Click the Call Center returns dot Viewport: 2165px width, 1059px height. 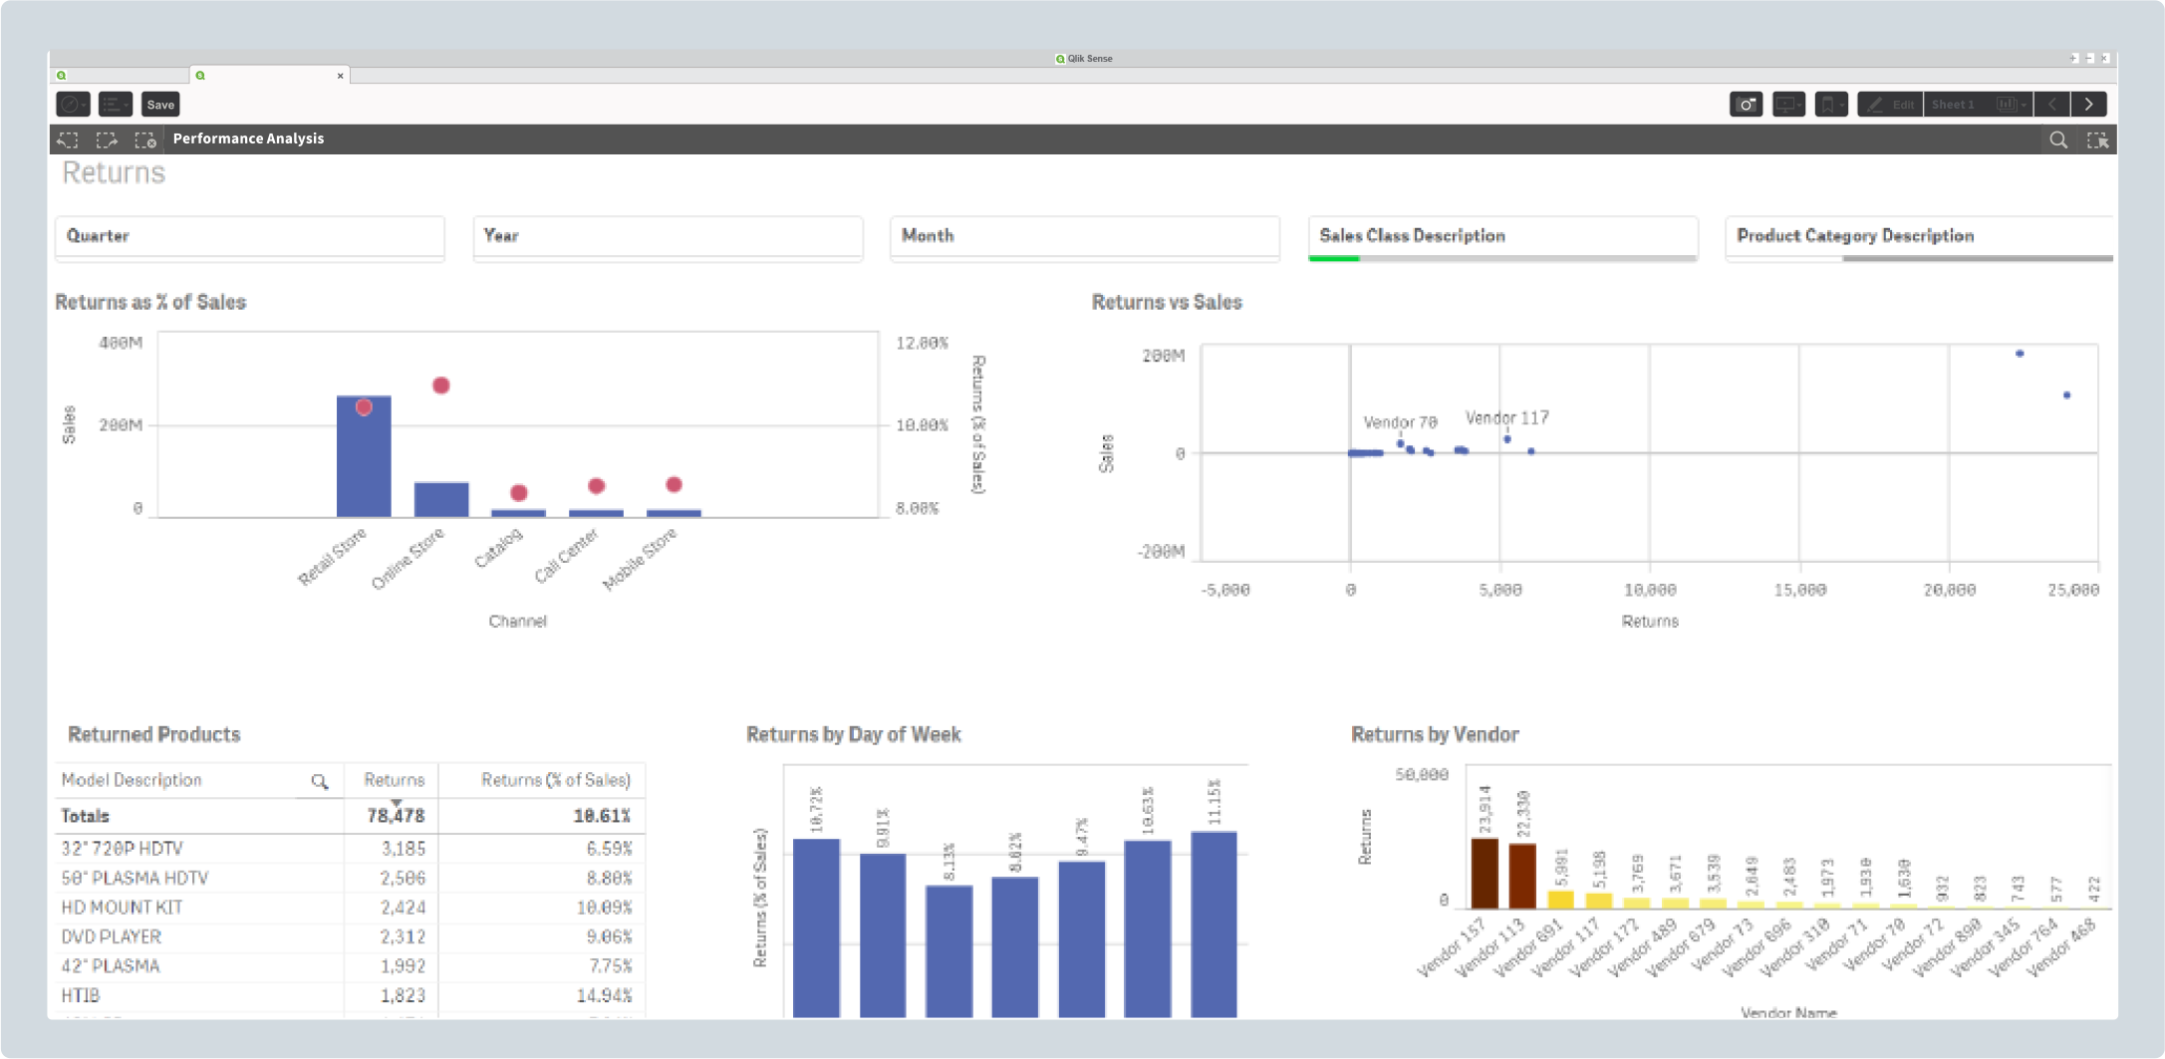click(x=597, y=486)
